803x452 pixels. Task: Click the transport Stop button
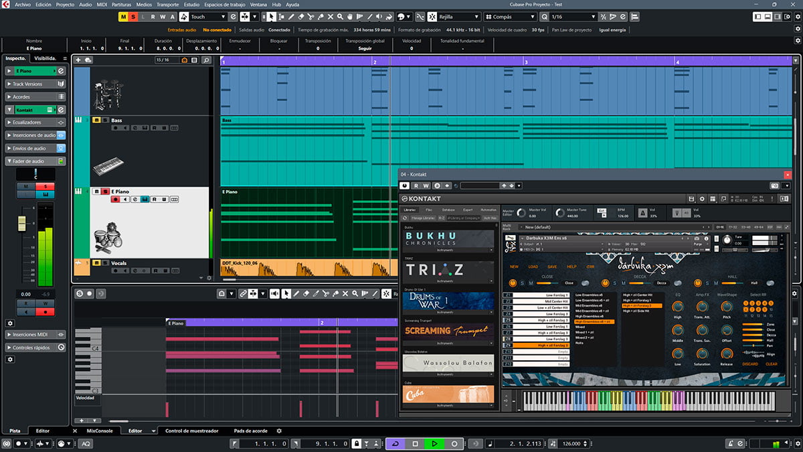click(x=415, y=444)
